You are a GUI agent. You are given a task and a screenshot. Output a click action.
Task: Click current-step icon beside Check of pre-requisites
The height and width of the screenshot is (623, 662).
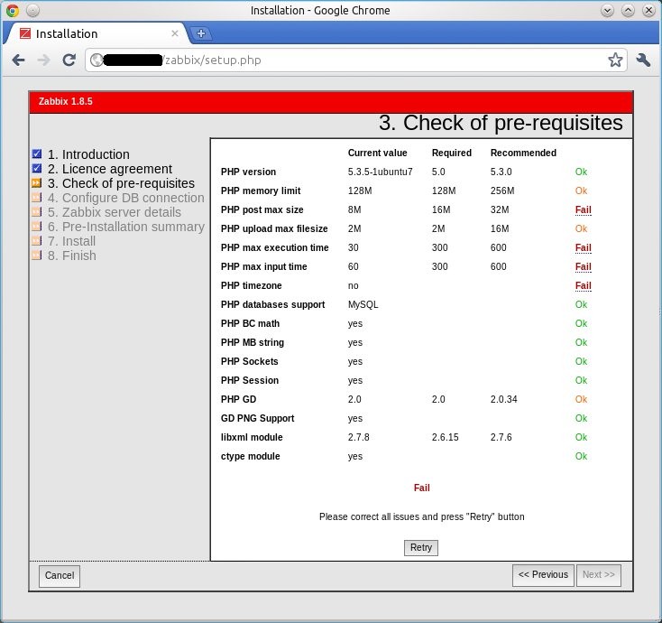37,183
